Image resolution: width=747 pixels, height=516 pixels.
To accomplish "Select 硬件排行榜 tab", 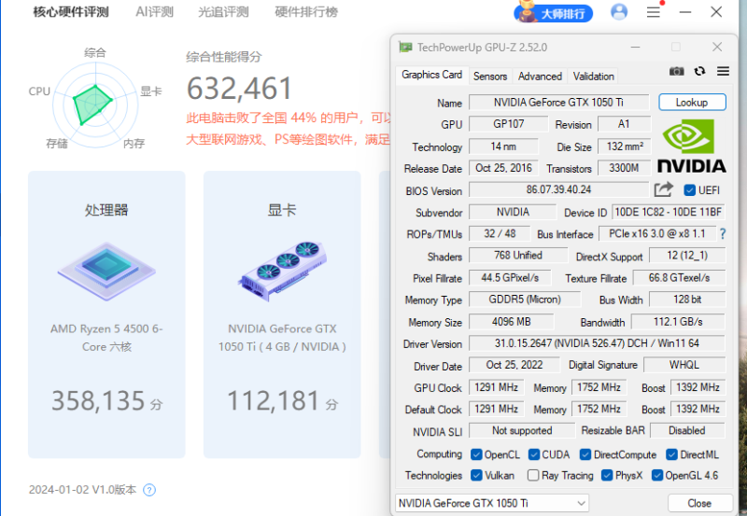I will 306,12.
